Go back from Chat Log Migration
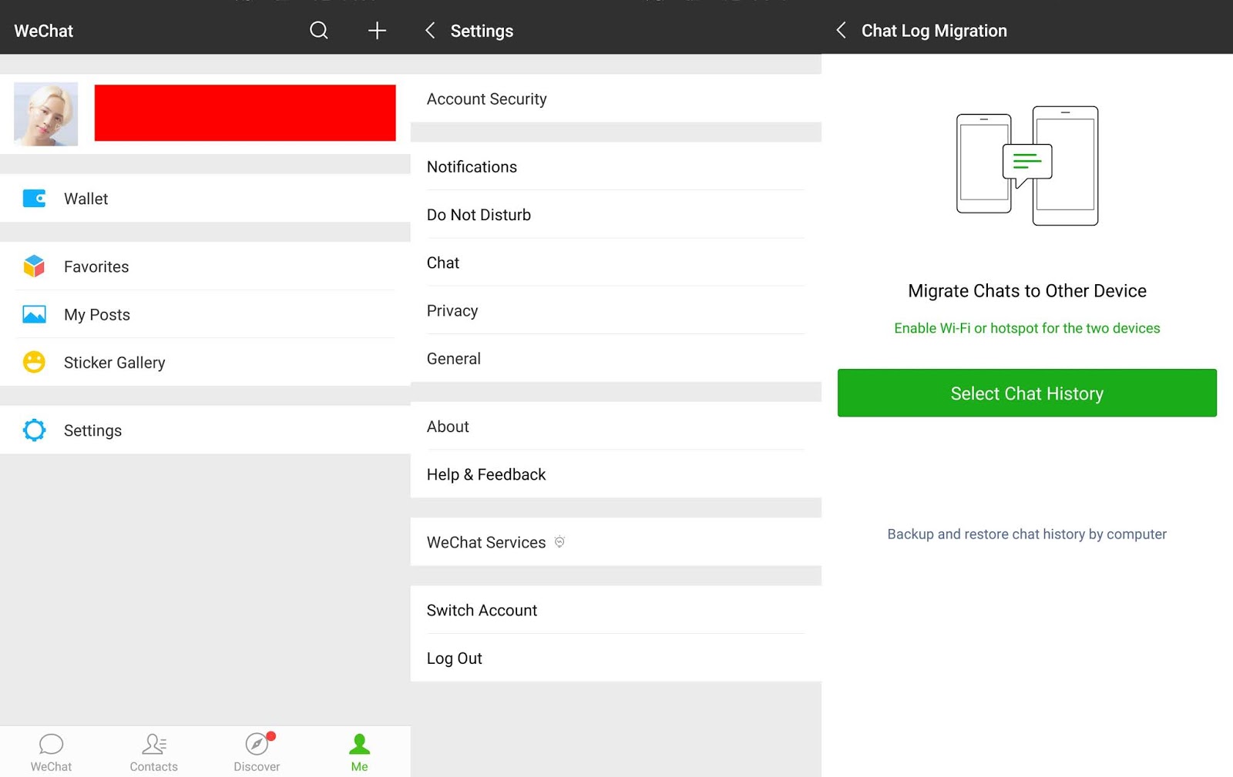 pyautogui.click(x=841, y=31)
